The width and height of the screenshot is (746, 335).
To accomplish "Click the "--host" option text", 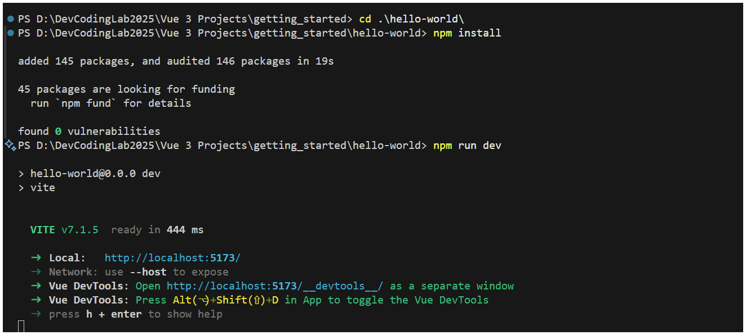I will (148, 272).
